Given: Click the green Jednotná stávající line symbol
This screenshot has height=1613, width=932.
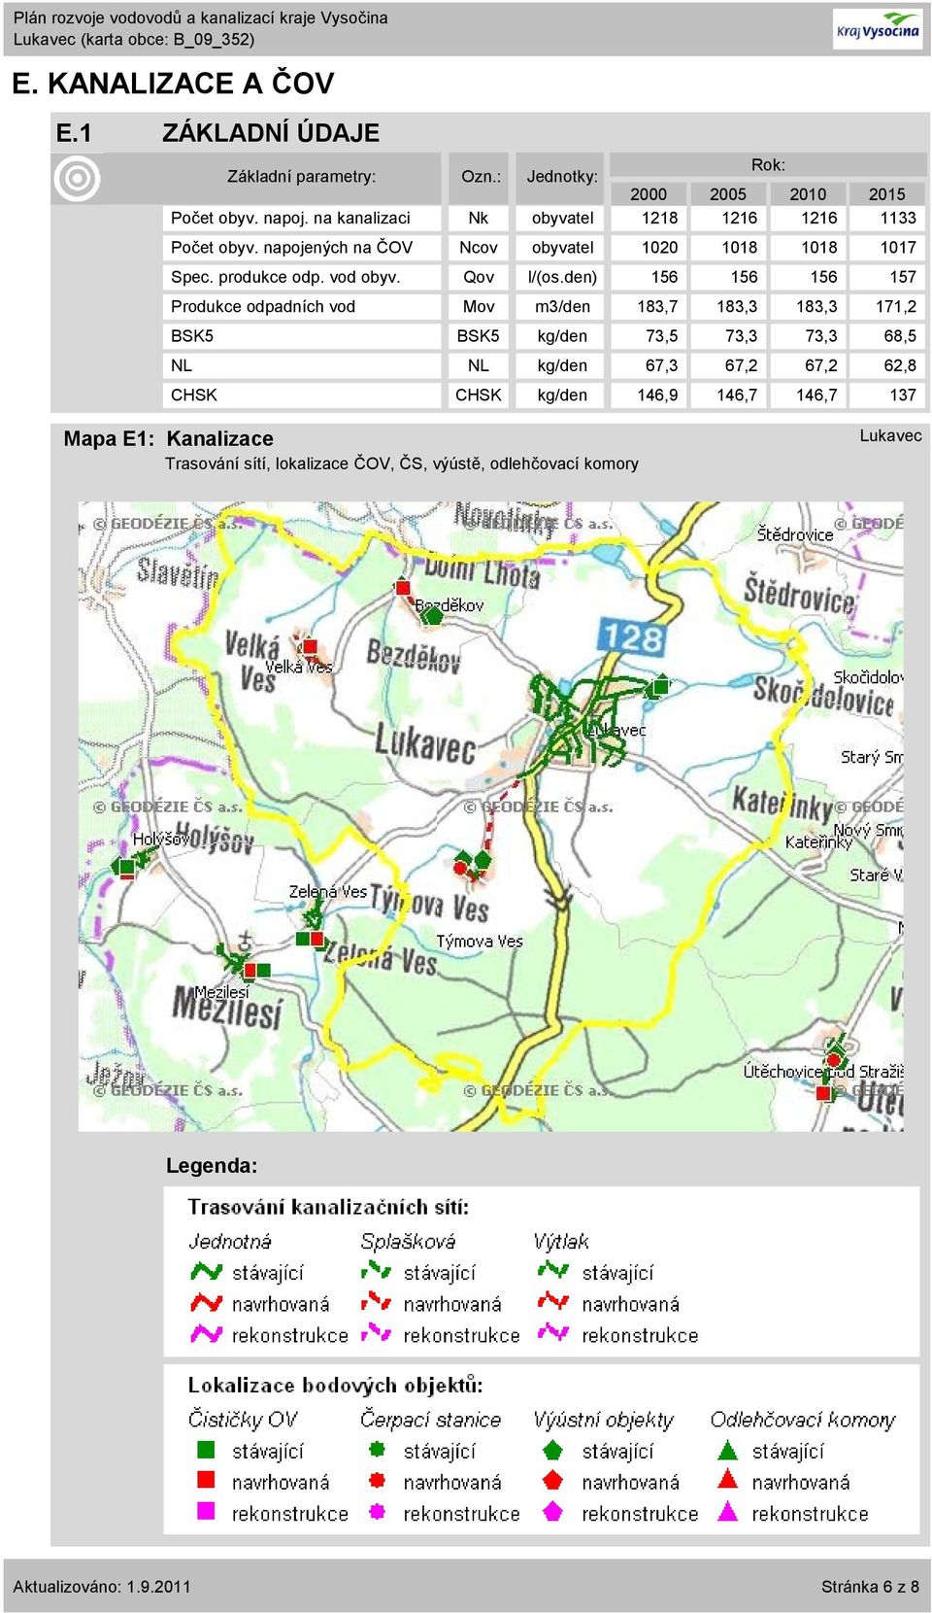Looking at the screenshot, I should [x=207, y=1271].
